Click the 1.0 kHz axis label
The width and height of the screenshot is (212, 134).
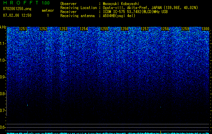tap(3, 60)
